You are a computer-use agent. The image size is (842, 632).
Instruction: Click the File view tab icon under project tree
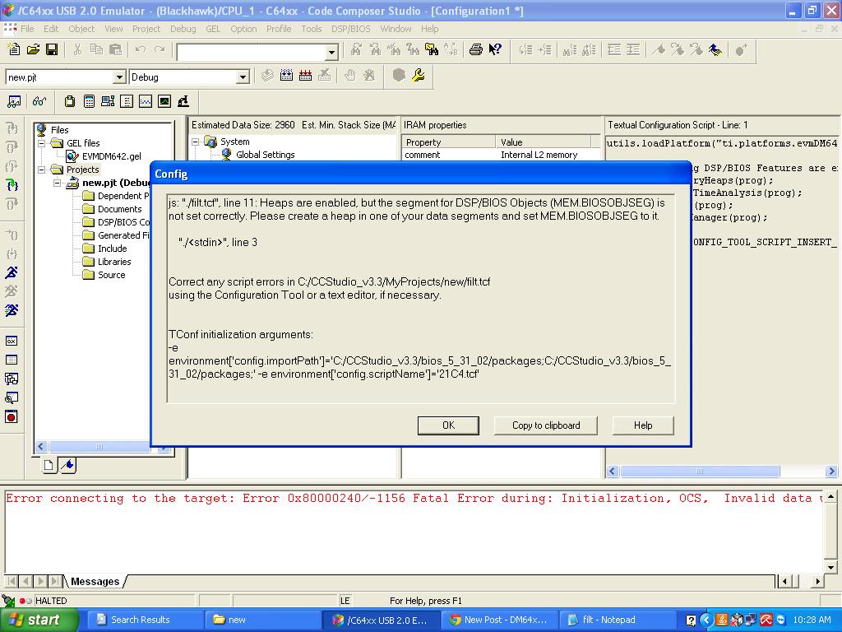pos(49,465)
